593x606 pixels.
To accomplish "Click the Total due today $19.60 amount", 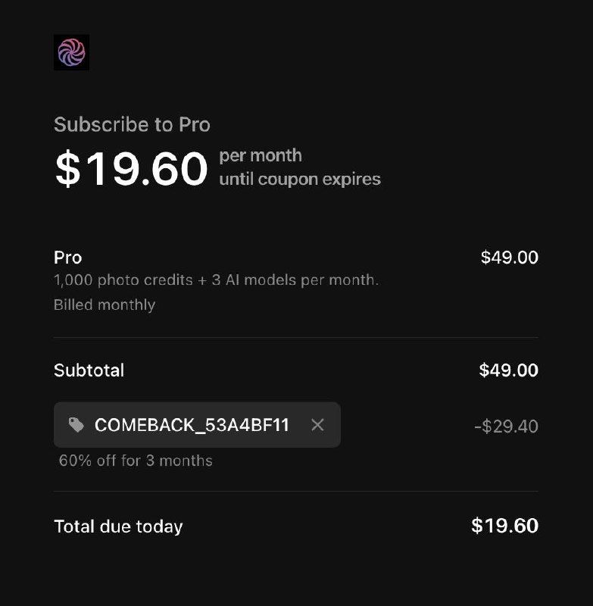I will 504,526.
